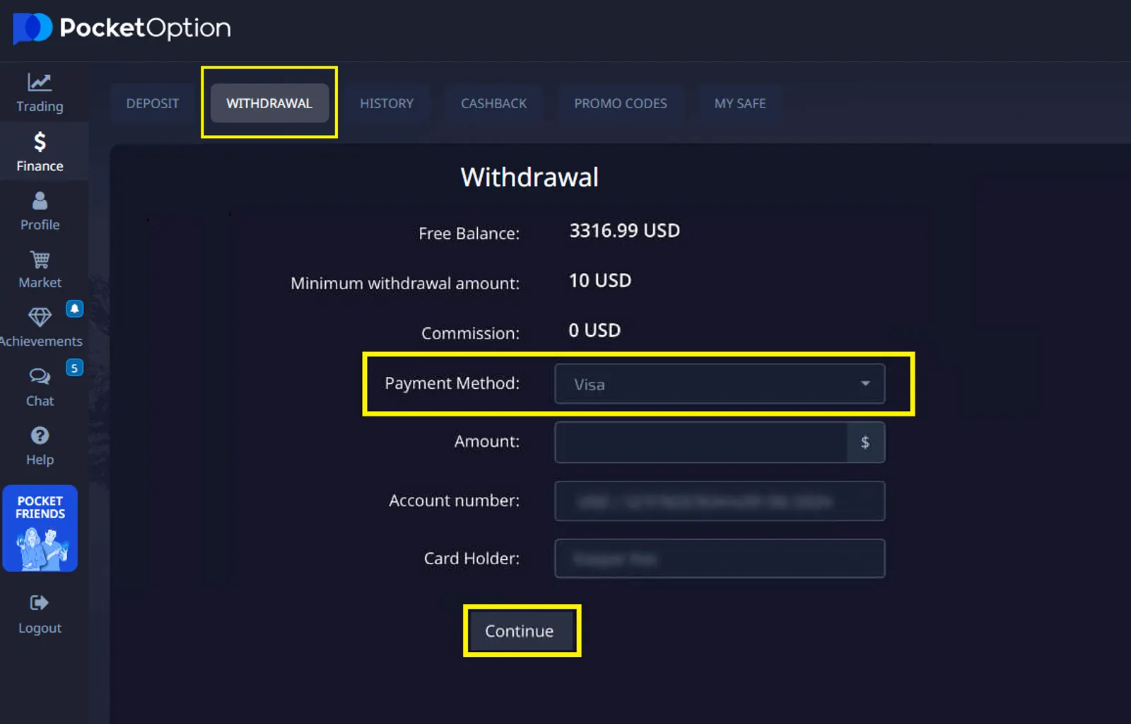Open Achievements diamond icon
The image size is (1131, 724).
click(x=40, y=317)
